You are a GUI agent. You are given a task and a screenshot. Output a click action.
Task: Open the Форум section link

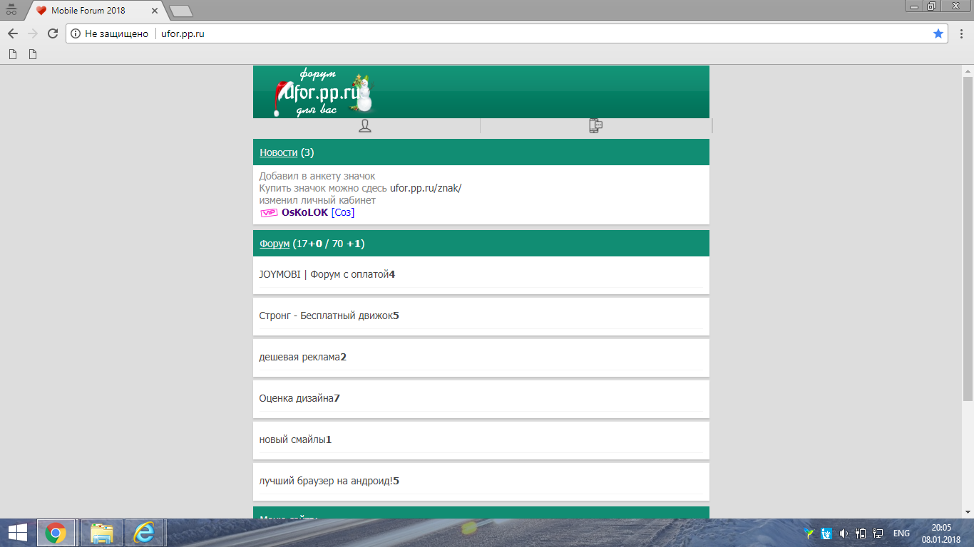coord(275,244)
